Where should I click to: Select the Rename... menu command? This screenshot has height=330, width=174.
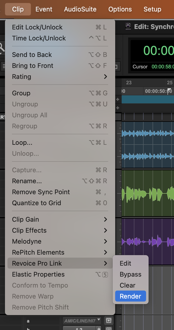point(60,181)
